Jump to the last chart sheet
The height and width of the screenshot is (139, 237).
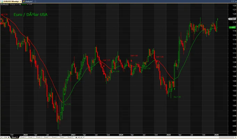point(9,137)
